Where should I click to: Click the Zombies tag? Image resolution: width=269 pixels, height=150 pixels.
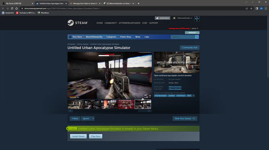click(x=171, y=96)
